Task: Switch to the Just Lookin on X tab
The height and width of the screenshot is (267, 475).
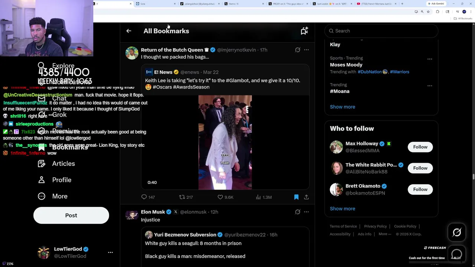Action: pos(331,4)
